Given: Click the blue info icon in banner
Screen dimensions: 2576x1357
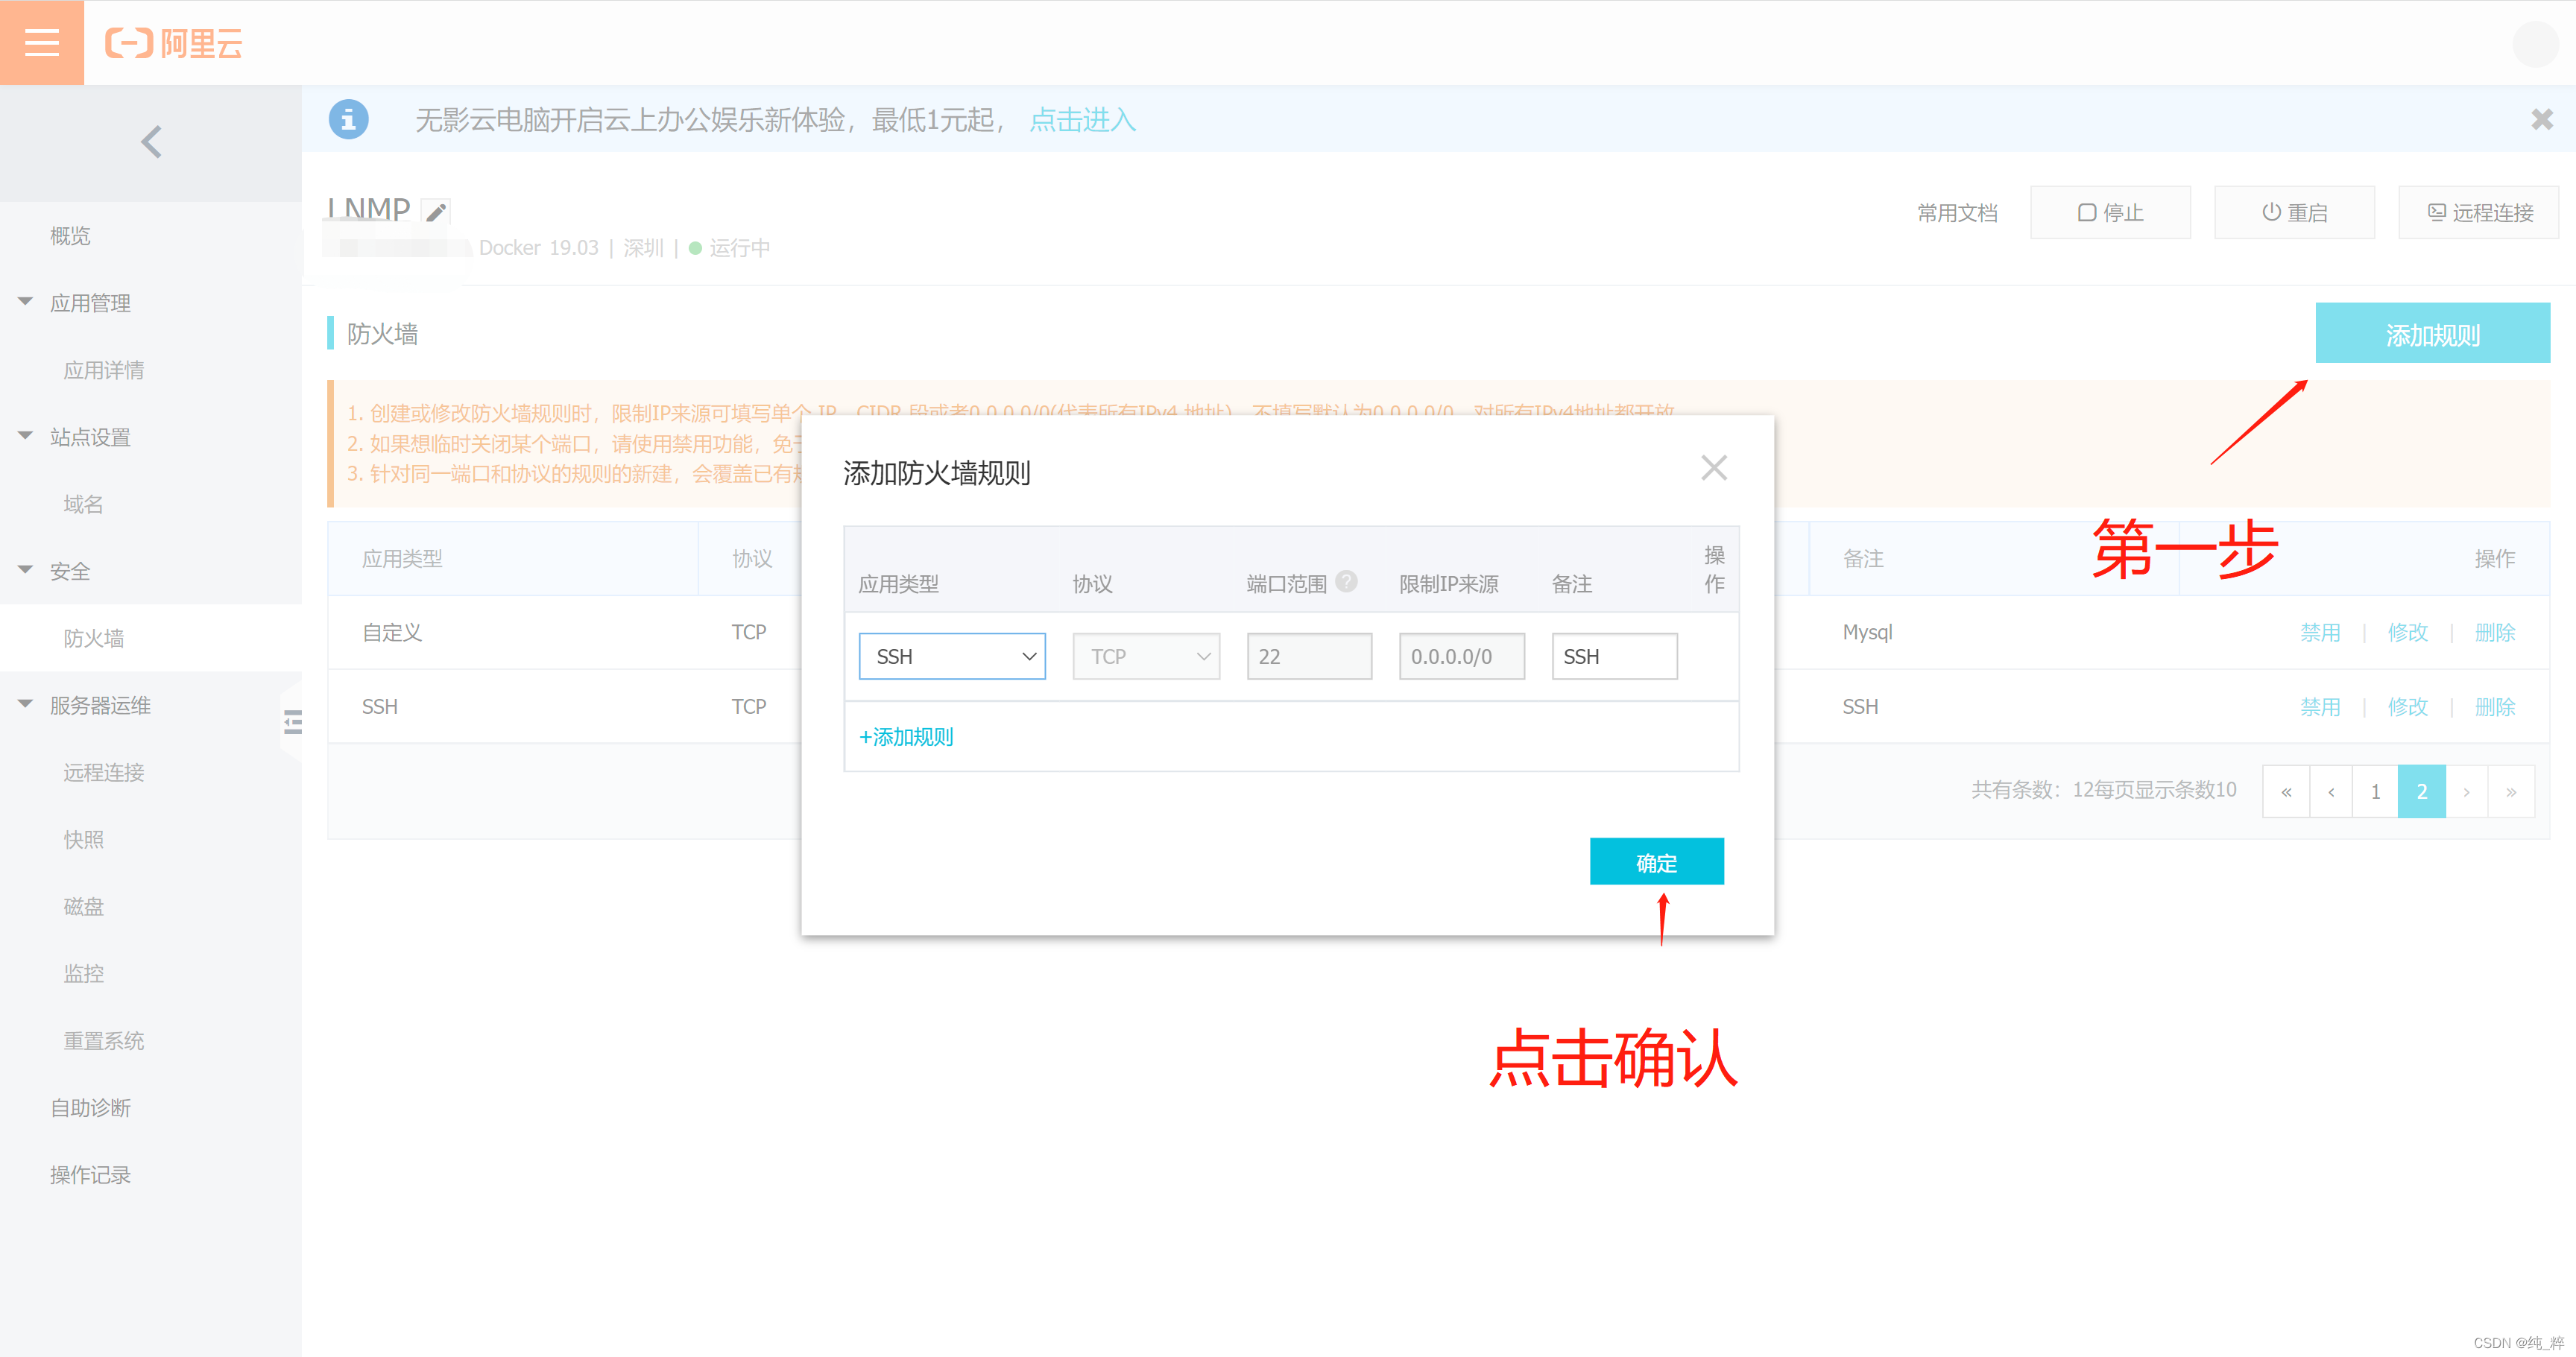Looking at the screenshot, I should click(348, 120).
